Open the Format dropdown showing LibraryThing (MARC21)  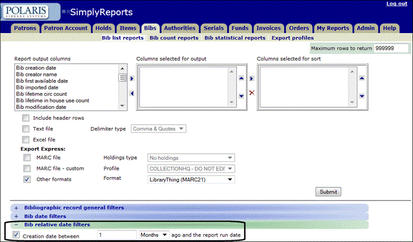(x=191, y=179)
